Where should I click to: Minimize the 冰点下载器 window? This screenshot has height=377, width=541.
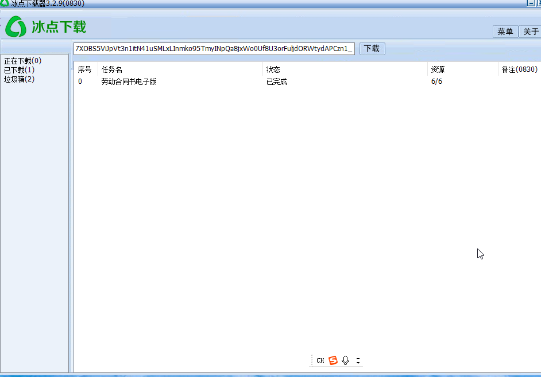coord(531,3)
